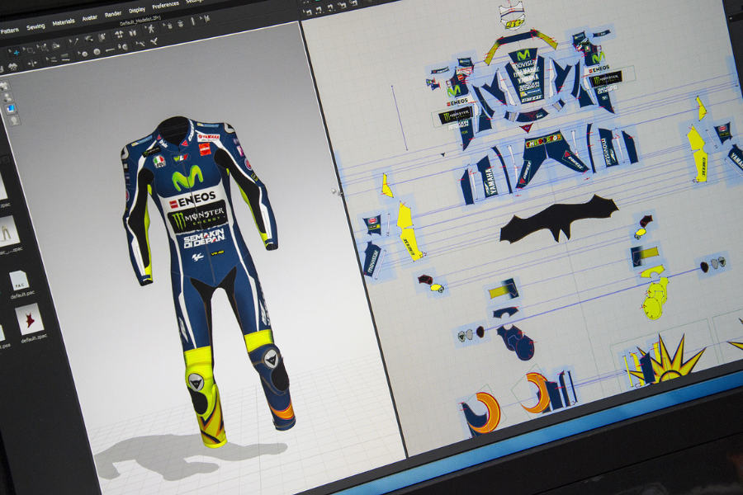
Task: Select the default.pac file in the library
Action: (x=19, y=281)
